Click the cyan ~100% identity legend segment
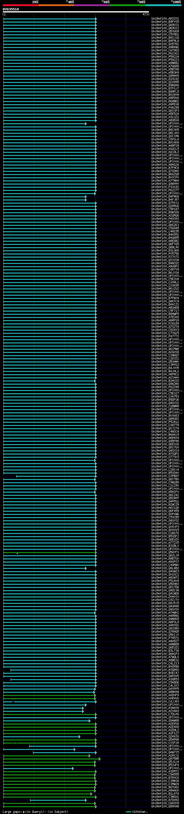This screenshot has height=814, width=184. click(x=163, y=5)
